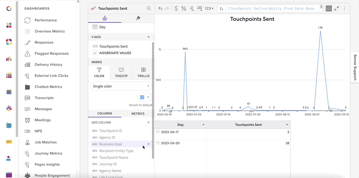Viewport: 359px width, 178px height.
Task: Open Chatbot Metrics dashboard
Action: [x=48, y=87]
